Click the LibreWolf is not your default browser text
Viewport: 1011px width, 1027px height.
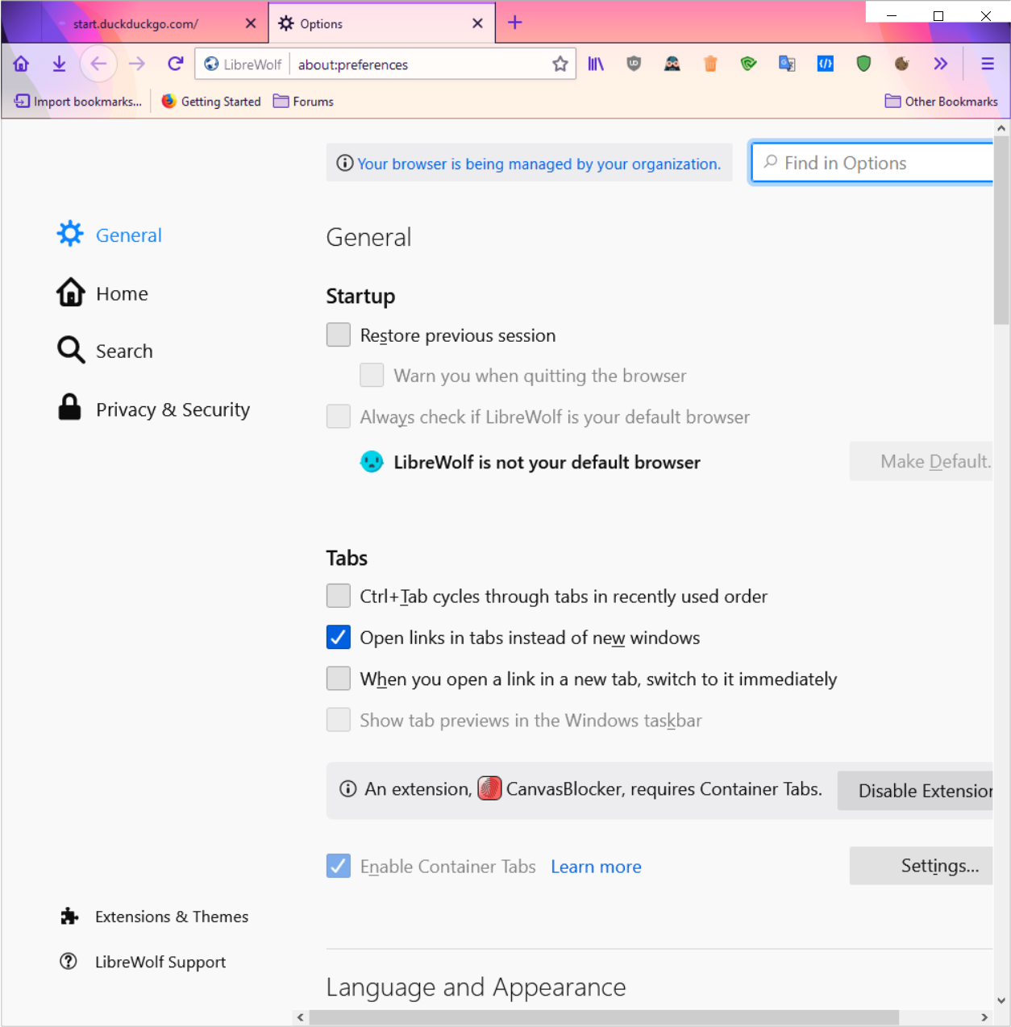pyautogui.click(x=547, y=462)
